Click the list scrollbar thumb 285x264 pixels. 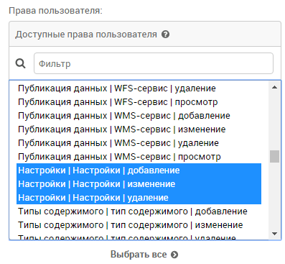point(275,156)
